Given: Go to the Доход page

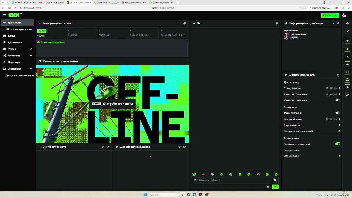Looking at the screenshot, I should [18, 36].
